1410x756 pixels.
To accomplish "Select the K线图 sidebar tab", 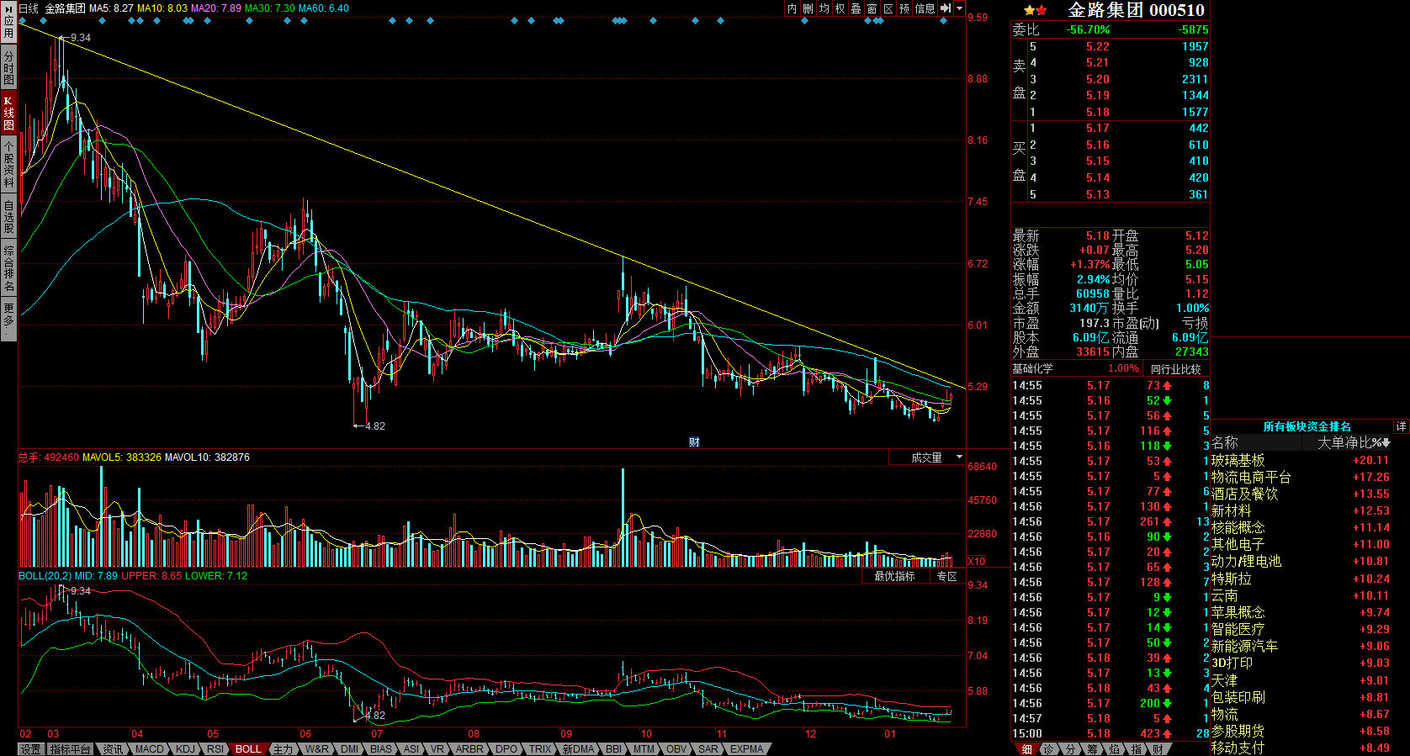I will tap(8, 113).
